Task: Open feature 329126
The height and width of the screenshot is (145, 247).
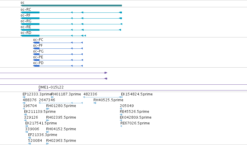Action: [x=31, y=117]
